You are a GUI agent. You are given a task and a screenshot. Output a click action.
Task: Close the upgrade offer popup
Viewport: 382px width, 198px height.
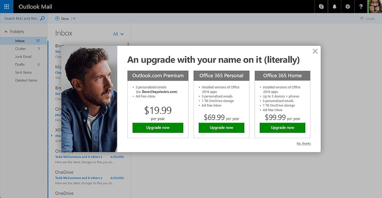point(315,51)
